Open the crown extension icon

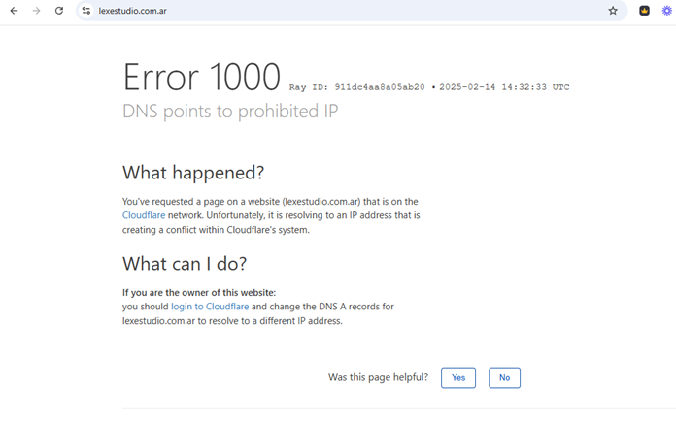(644, 11)
